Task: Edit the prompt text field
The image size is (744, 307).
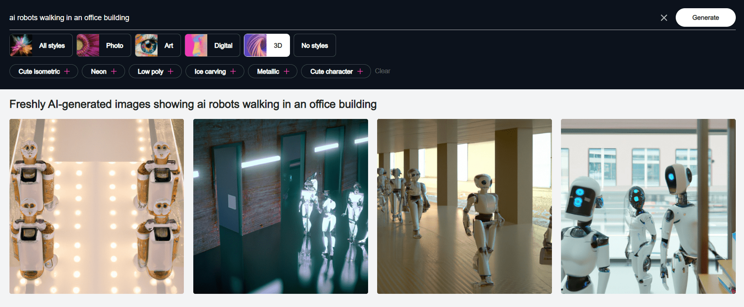Action: (331, 18)
